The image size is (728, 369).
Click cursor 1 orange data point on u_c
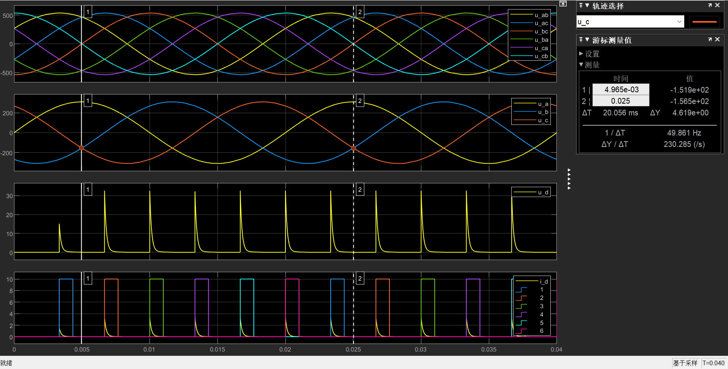click(x=81, y=148)
